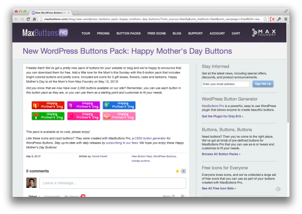
Task: Reload the page with the refresh icon
Action: [28, 19]
